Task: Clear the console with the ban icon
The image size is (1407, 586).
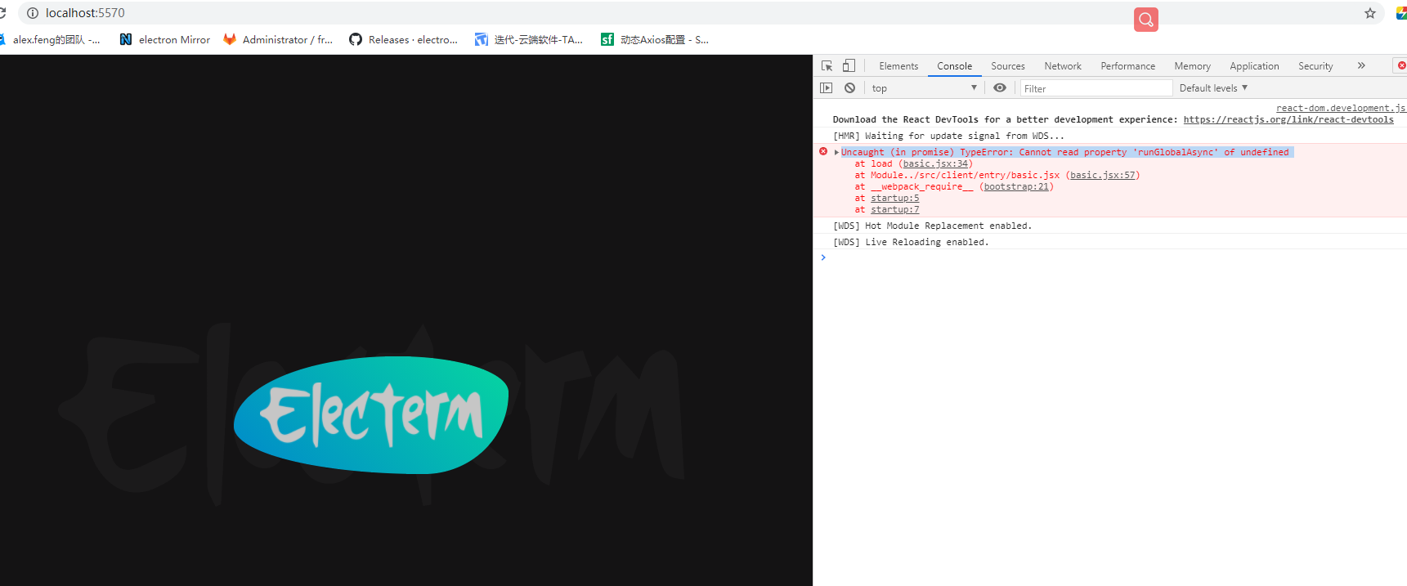Action: coord(849,88)
